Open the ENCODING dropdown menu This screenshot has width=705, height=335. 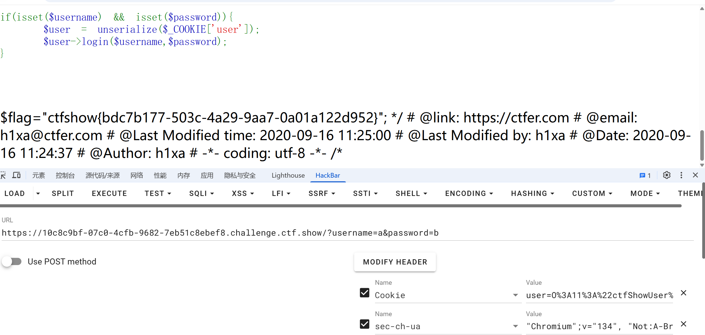tap(469, 193)
